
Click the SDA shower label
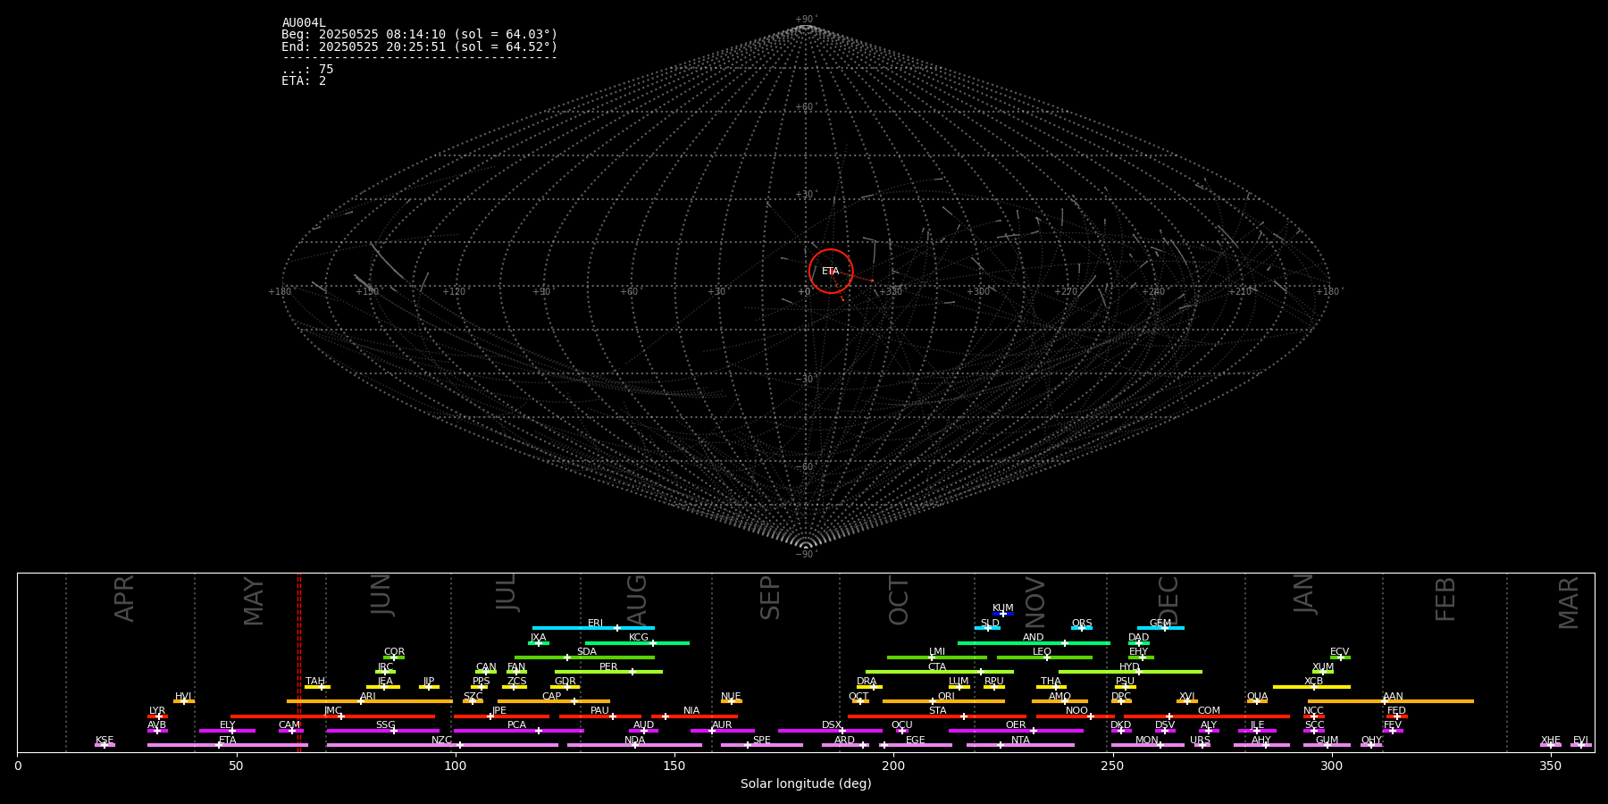click(x=587, y=652)
